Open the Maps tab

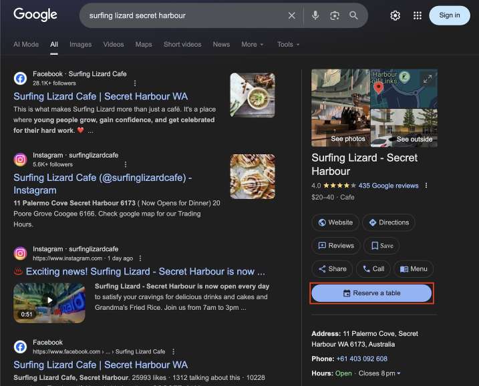(x=144, y=44)
